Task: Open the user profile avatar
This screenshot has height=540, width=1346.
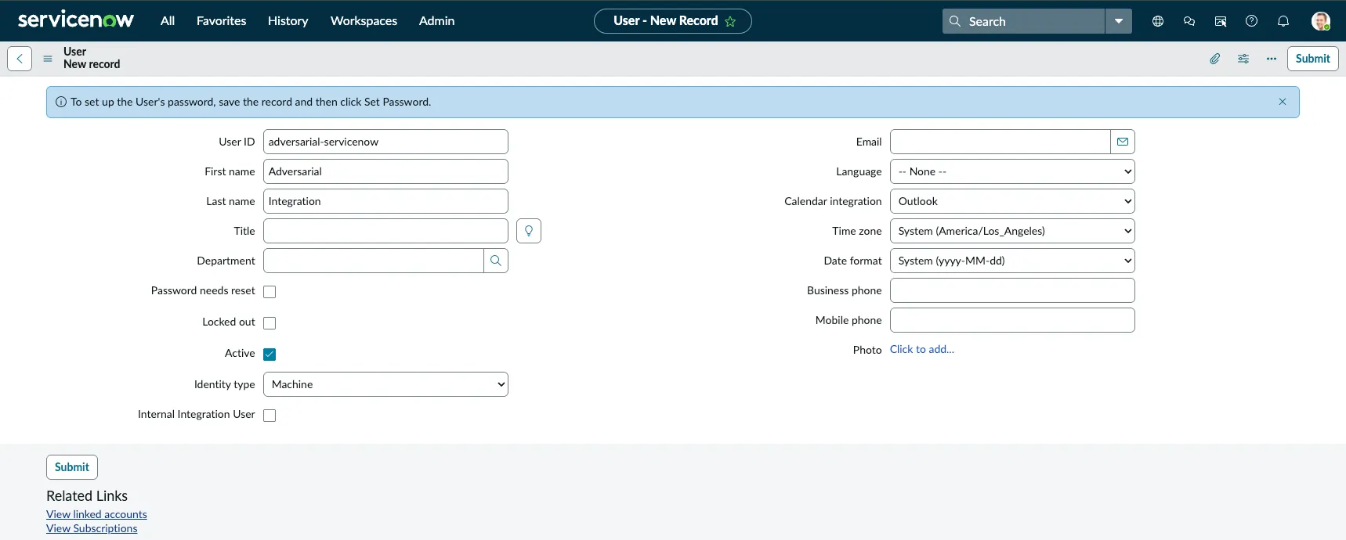Action: click(x=1321, y=21)
